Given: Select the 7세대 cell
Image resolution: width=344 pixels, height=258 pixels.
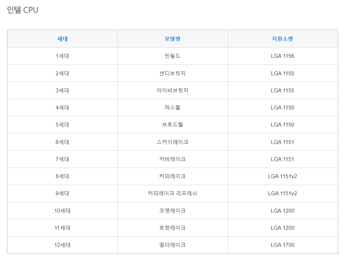Looking at the screenshot, I should pos(62,159).
